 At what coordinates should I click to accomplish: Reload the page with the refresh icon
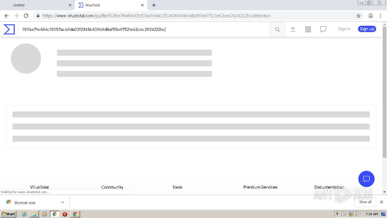point(26,16)
